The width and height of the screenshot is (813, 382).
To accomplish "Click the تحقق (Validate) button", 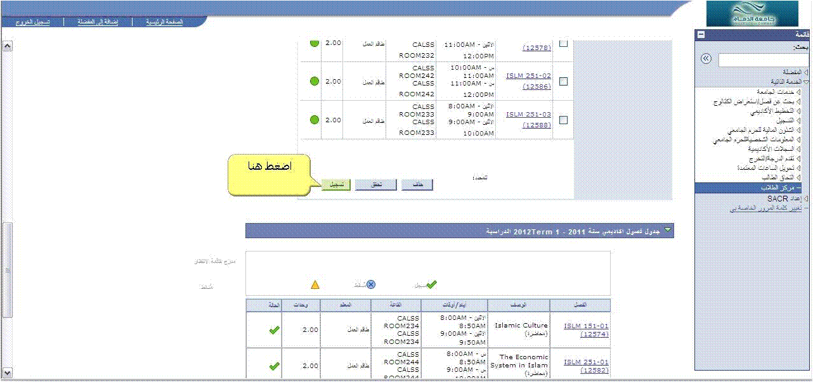I will tap(375, 184).
